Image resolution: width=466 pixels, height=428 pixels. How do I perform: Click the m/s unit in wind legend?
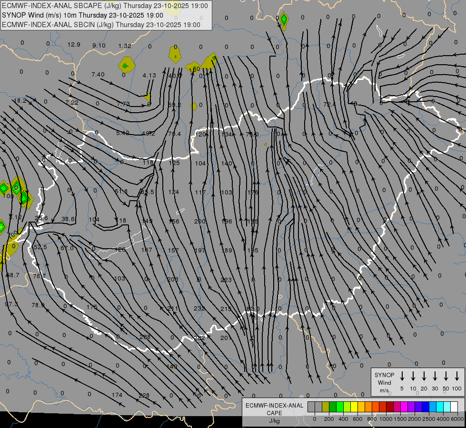pyautogui.click(x=384, y=390)
